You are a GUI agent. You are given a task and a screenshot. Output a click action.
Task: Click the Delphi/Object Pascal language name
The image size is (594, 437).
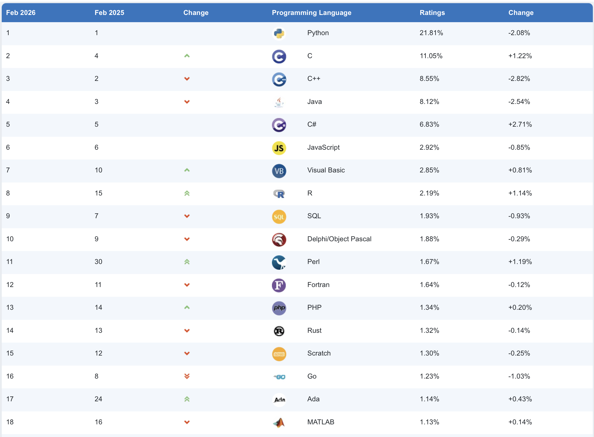pyautogui.click(x=339, y=239)
